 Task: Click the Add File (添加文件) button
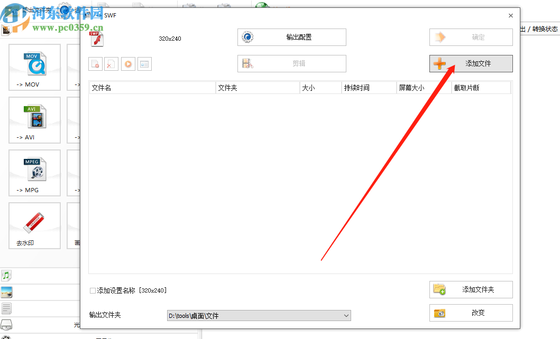click(x=471, y=63)
